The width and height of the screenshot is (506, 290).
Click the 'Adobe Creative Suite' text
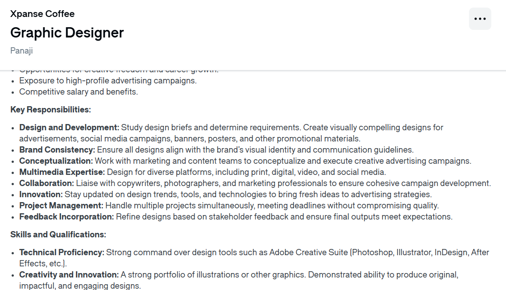coord(308,253)
